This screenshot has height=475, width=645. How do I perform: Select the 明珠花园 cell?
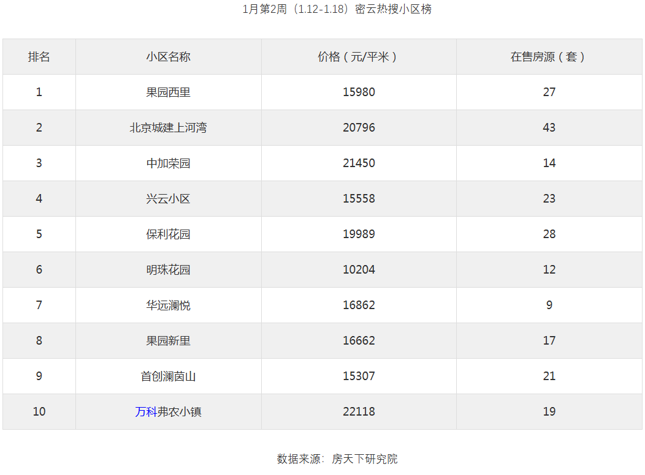[169, 270]
